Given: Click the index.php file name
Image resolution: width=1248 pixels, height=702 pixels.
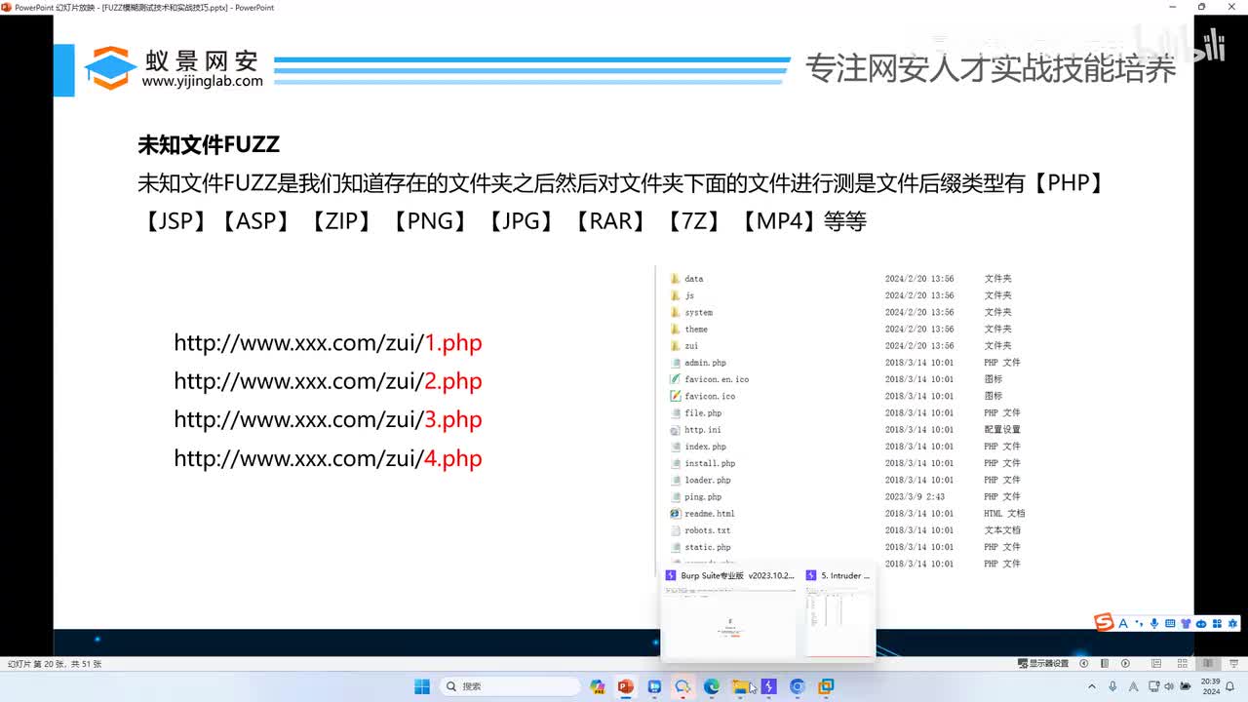Looking at the screenshot, I should pyautogui.click(x=705, y=447).
